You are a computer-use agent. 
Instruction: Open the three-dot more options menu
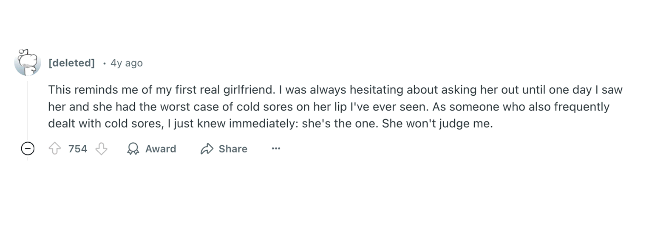coord(276,149)
